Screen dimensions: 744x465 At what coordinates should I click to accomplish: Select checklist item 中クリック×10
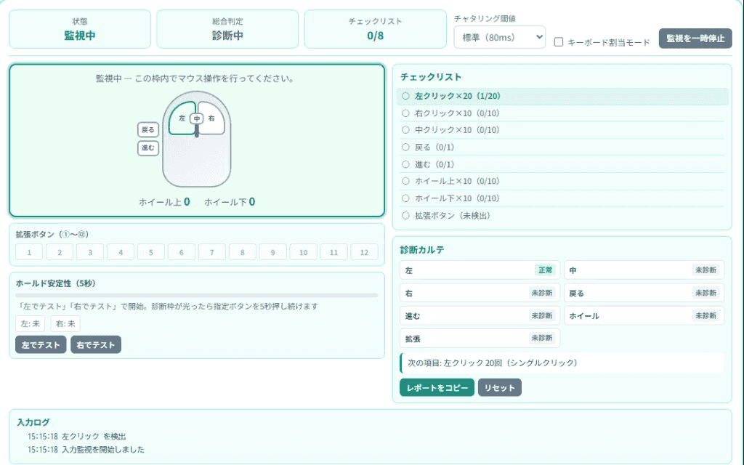coord(562,130)
